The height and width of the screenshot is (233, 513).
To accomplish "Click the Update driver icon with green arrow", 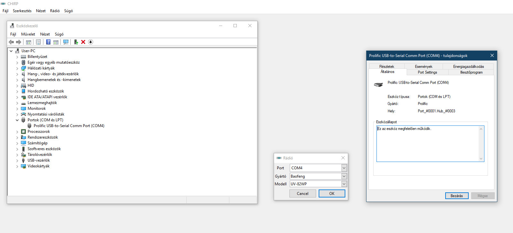I will [x=76, y=42].
